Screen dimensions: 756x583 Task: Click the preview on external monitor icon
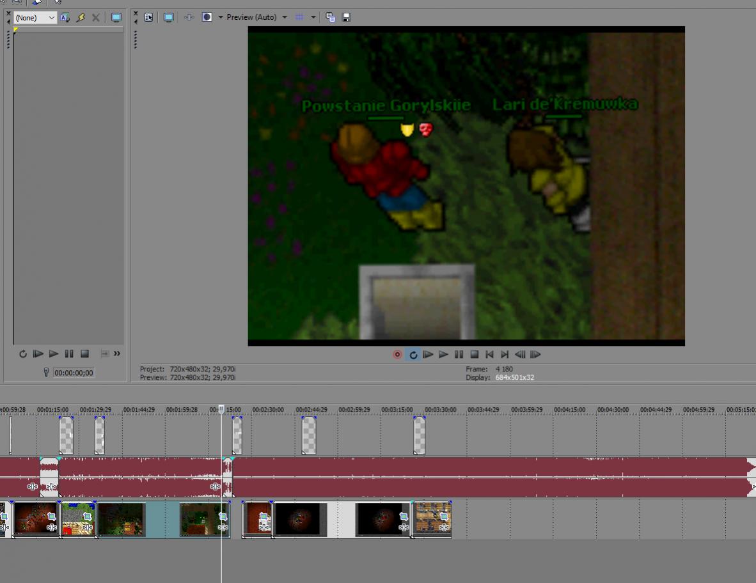click(168, 17)
